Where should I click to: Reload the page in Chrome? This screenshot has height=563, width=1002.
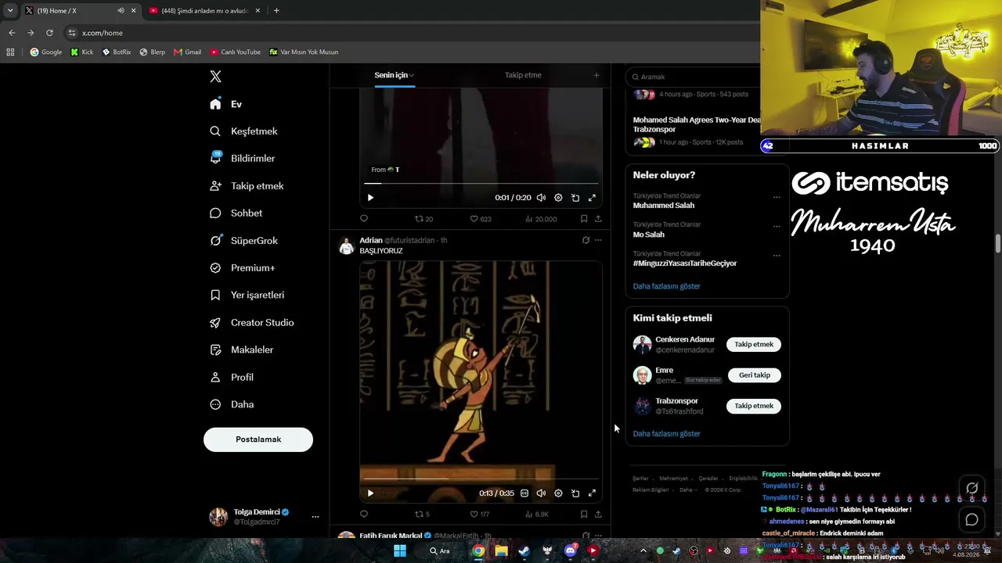coord(49,33)
